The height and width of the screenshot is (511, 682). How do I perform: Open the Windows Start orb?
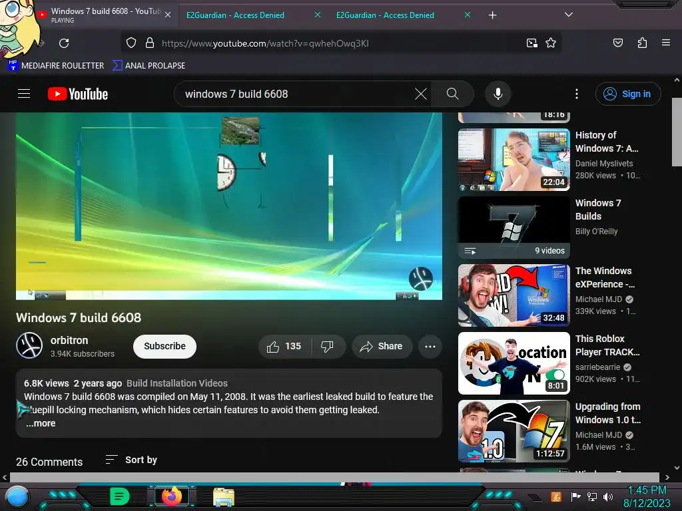pos(17,497)
